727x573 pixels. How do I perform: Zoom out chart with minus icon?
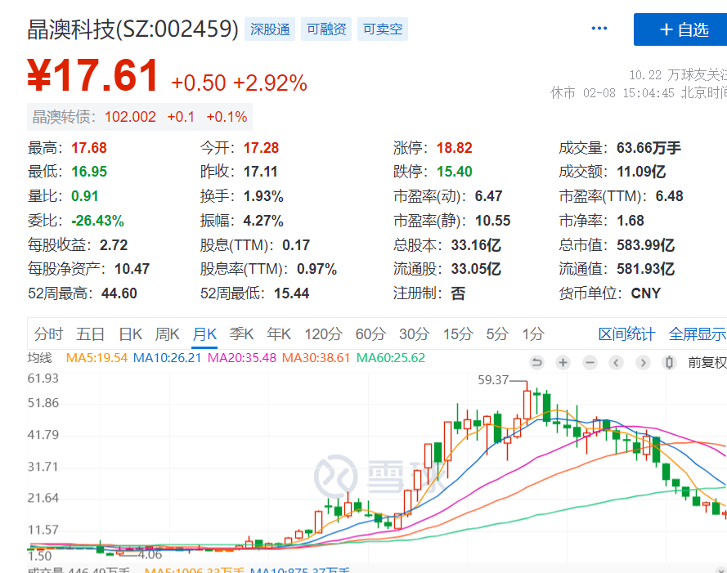click(590, 362)
